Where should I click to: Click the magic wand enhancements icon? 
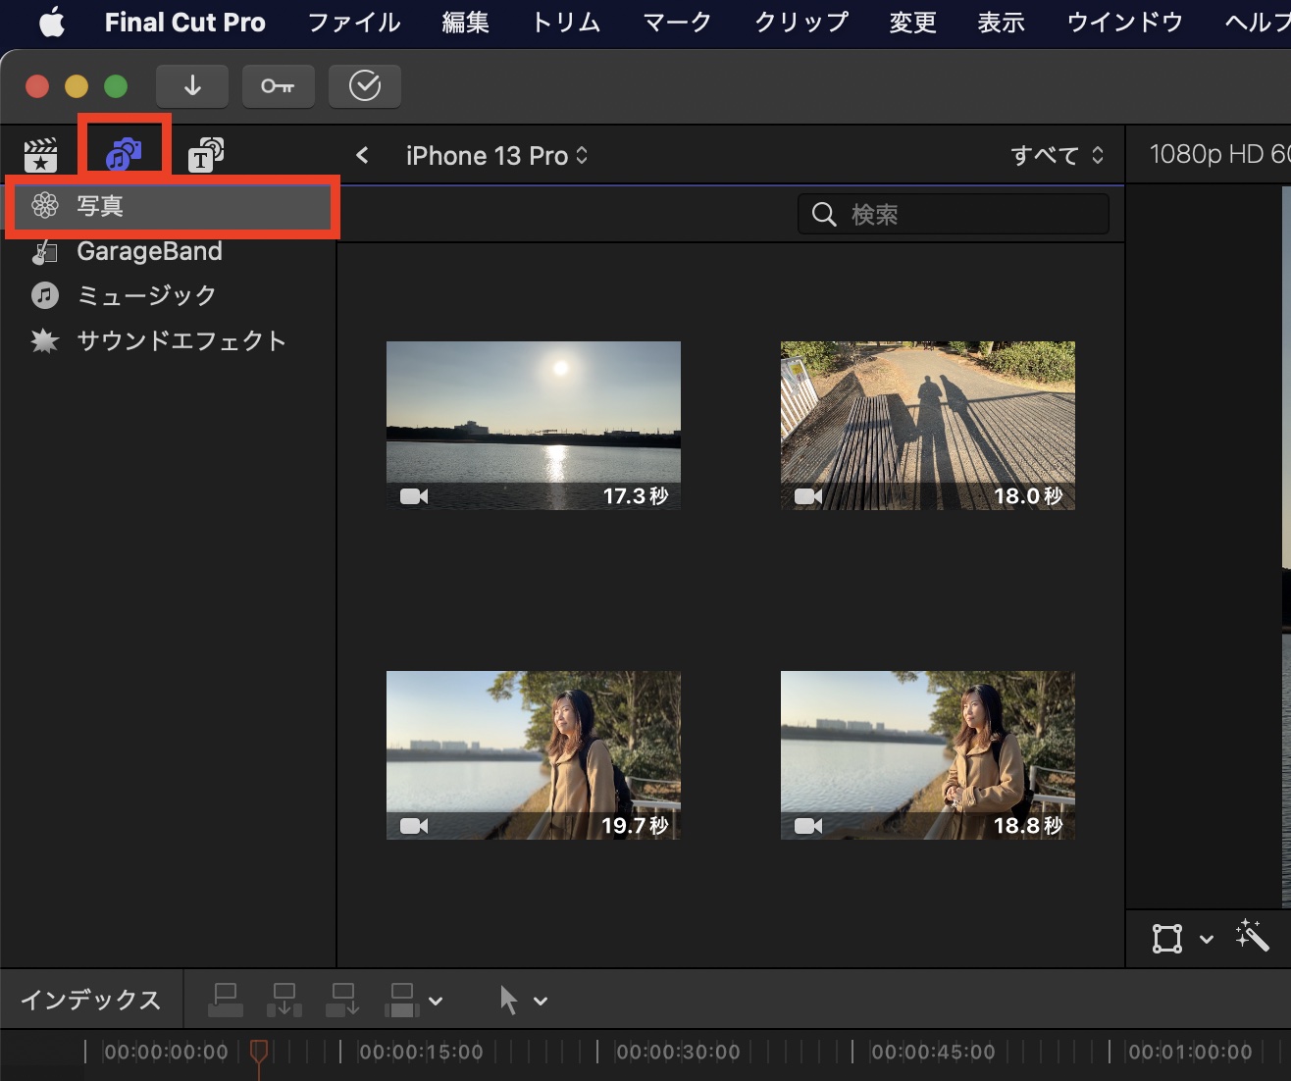coord(1253,936)
